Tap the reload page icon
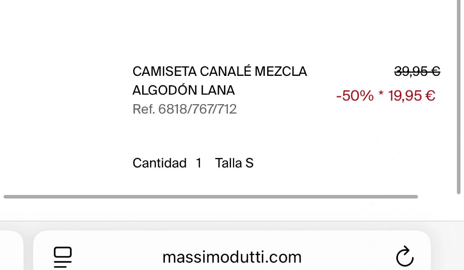 (x=405, y=257)
